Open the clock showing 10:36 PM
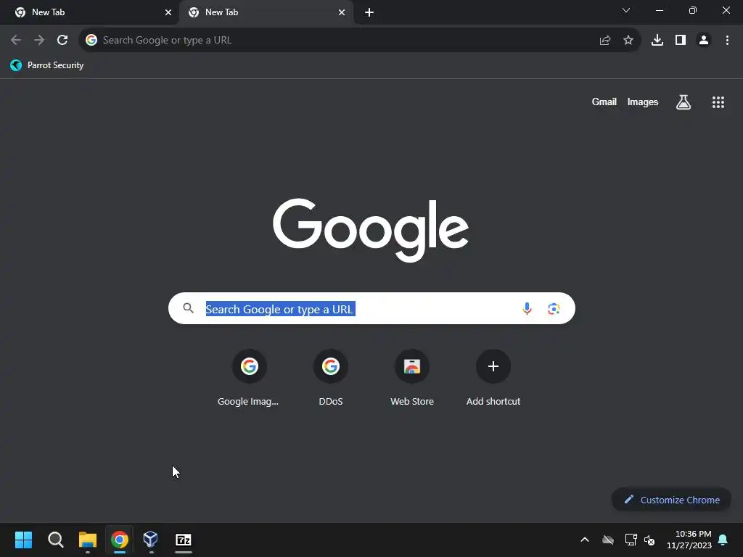 coord(689,540)
